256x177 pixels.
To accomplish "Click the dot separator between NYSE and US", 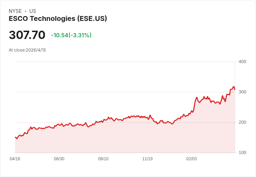I will click(x=25, y=11).
